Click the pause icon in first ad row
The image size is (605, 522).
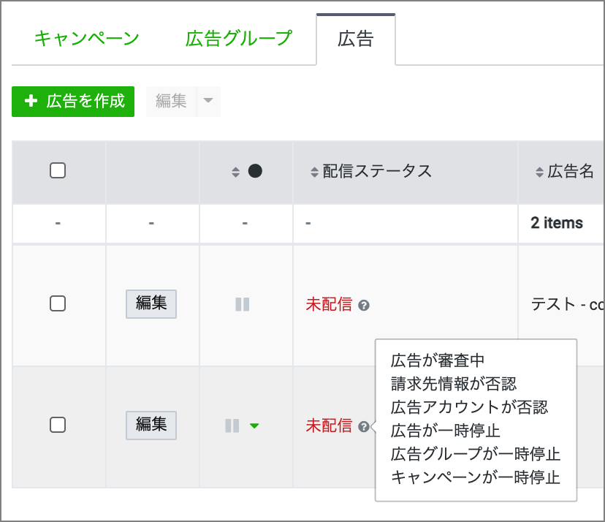pyautogui.click(x=243, y=304)
